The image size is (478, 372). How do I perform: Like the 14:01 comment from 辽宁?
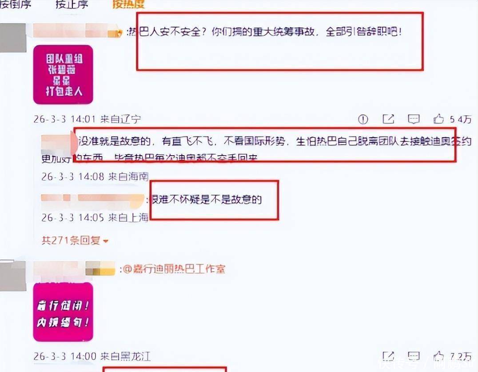point(438,119)
